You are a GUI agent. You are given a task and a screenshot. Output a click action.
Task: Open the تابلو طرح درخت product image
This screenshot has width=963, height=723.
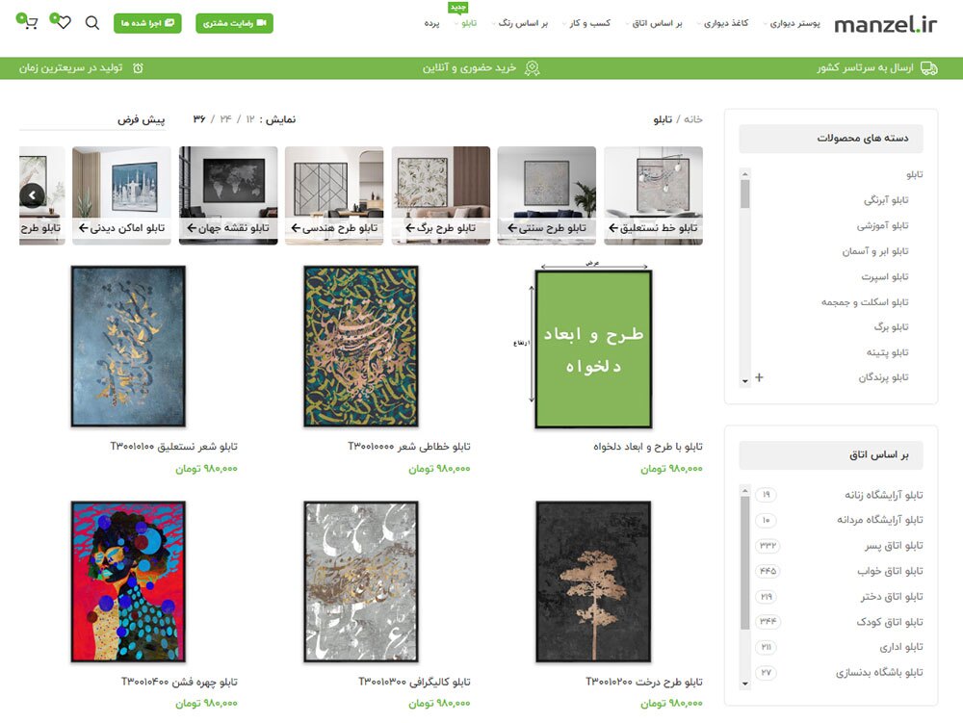[593, 581]
